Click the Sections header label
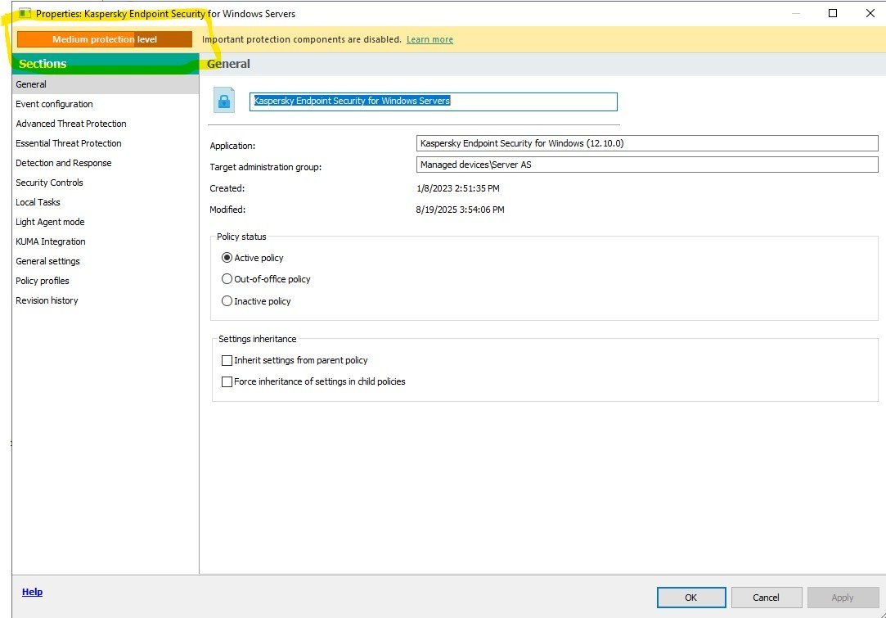The width and height of the screenshot is (886, 618). (43, 64)
